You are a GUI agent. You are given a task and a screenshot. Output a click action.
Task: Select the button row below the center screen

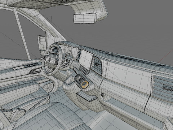(x=84, y=70)
